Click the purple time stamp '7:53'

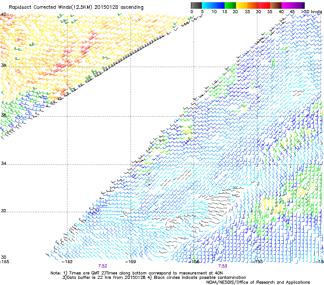(x=222, y=266)
